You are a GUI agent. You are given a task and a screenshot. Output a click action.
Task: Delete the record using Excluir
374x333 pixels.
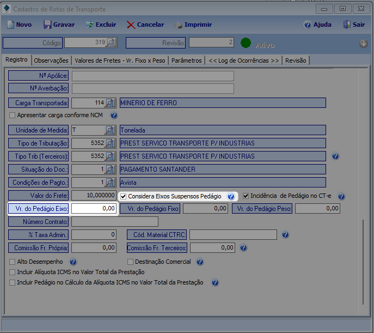pyautogui.click(x=101, y=25)
